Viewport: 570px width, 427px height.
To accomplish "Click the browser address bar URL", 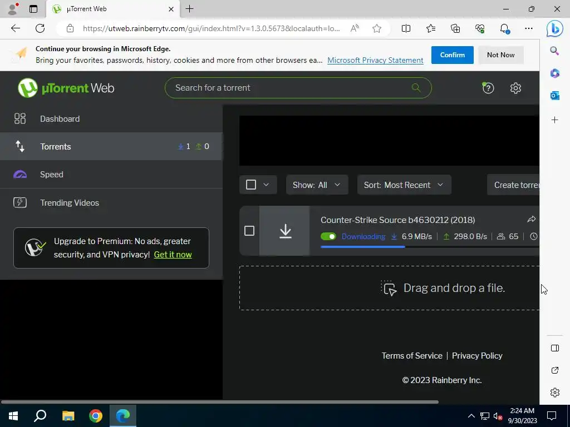I will click(x=211, y=28).
